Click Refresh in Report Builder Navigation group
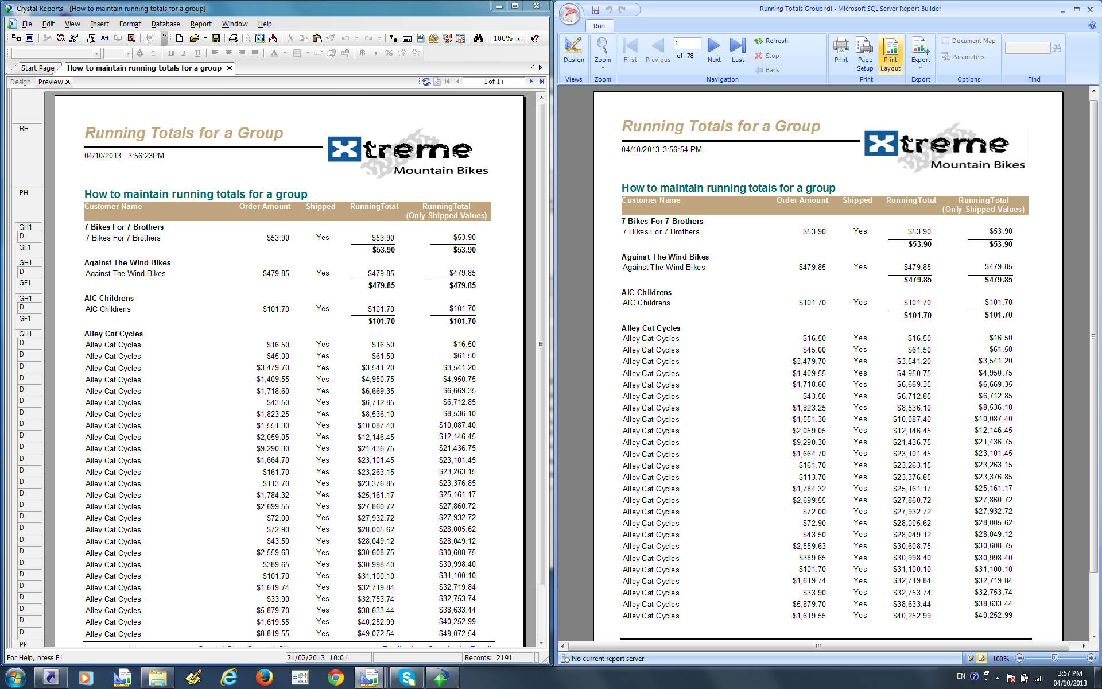 (x=770, y=41)
